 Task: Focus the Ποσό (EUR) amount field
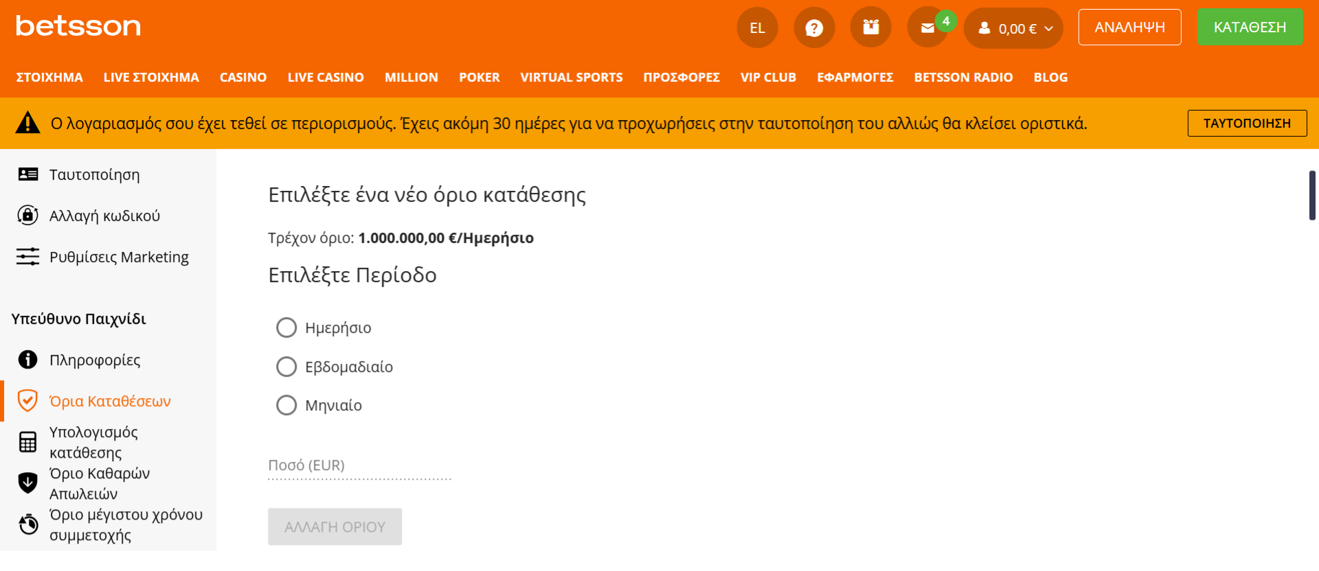coord(359,466)
